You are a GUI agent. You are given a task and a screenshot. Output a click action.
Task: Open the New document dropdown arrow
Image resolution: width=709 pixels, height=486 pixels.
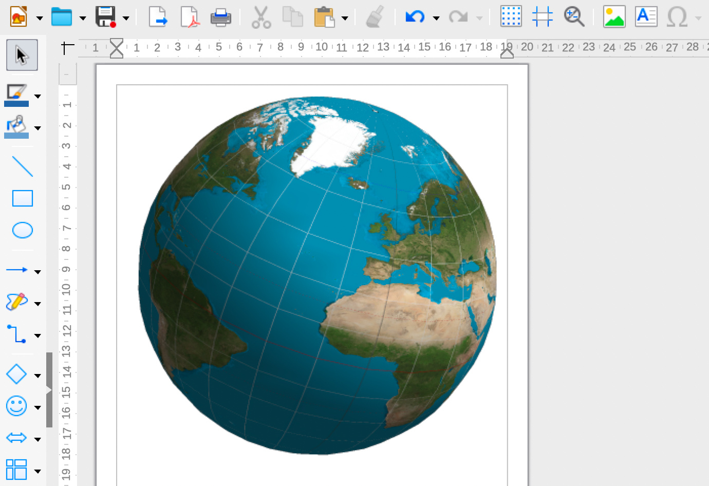[x=40, y=18]
